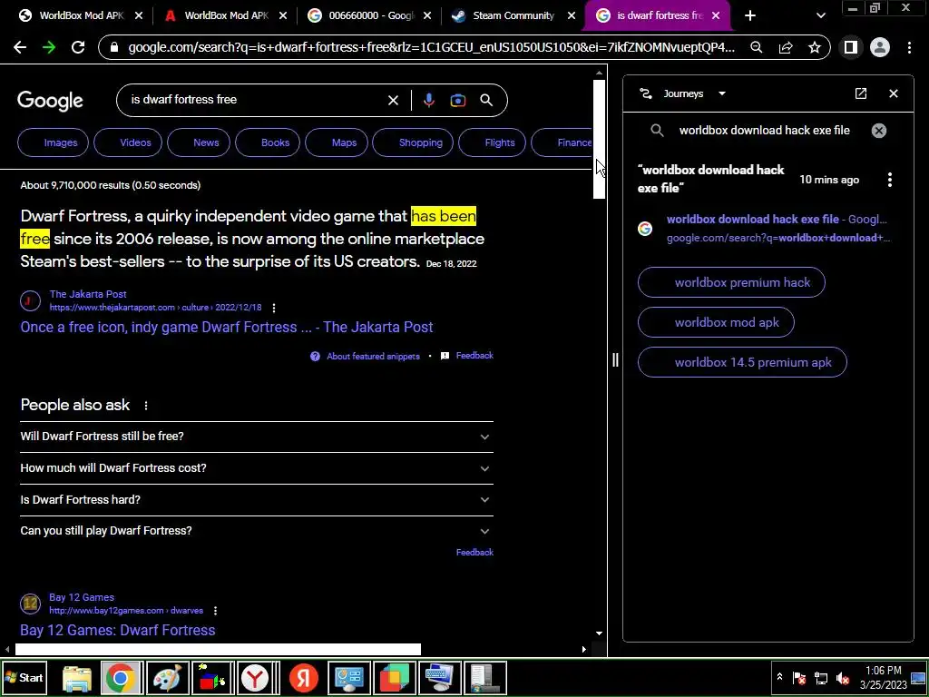929x697 pixels.
Task: Select worldbox mod apk suggestion
Action: [x=716, y=322]
